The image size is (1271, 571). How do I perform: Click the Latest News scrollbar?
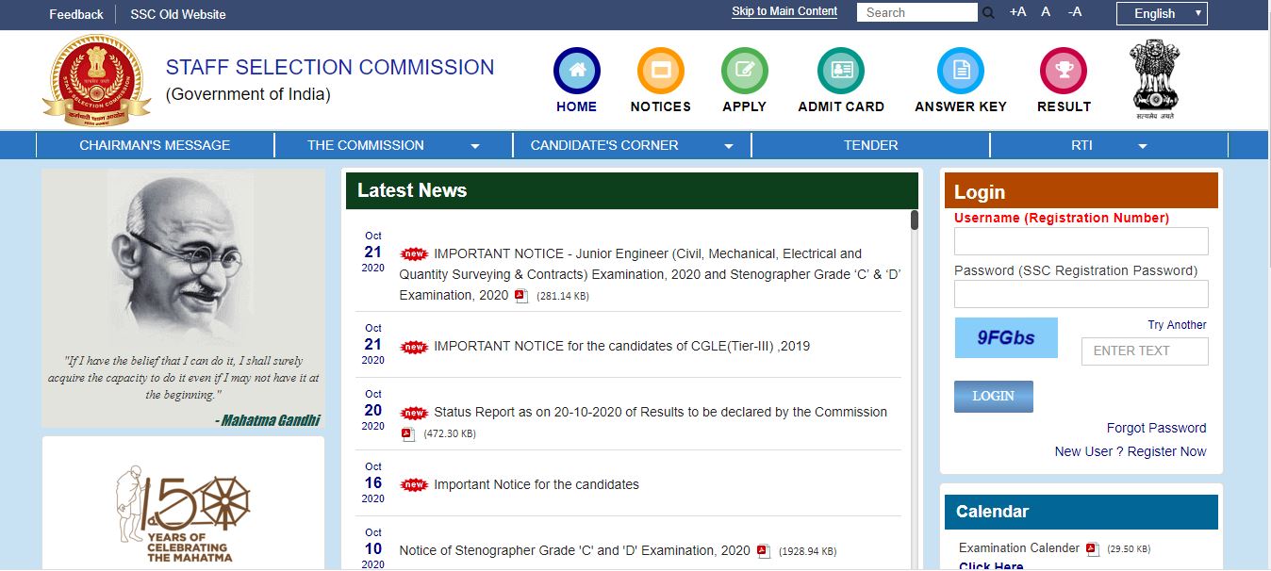914,220
